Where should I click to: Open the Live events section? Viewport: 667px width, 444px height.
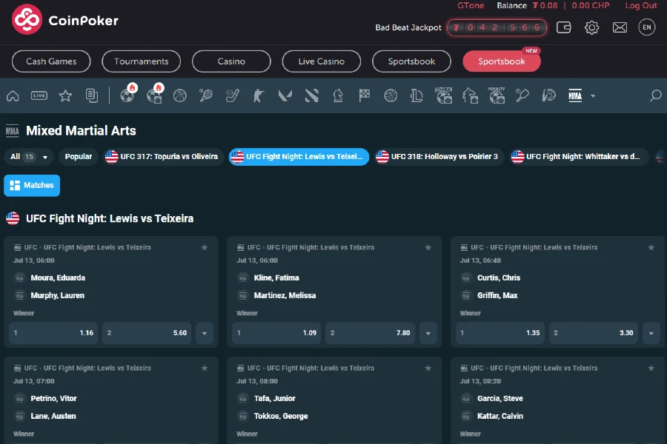(x=39, y=95)
